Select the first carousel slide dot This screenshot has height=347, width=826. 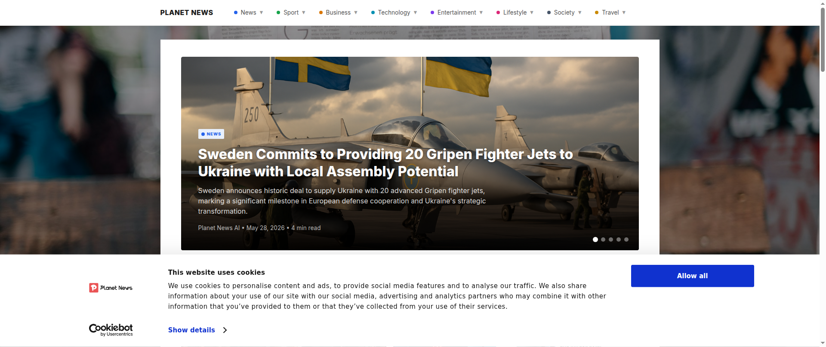click(595, 240)
